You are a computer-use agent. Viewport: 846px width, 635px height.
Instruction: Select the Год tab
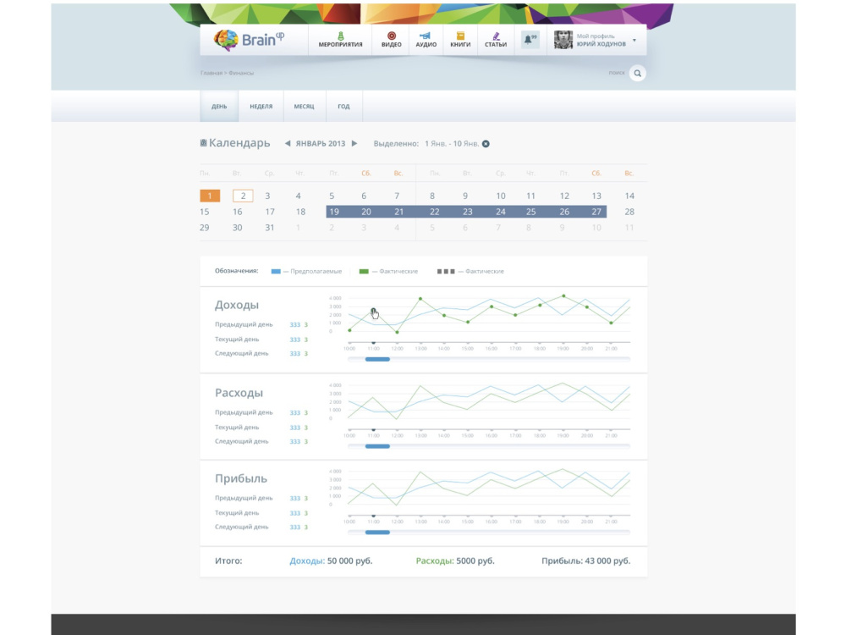tap(343, 107)
